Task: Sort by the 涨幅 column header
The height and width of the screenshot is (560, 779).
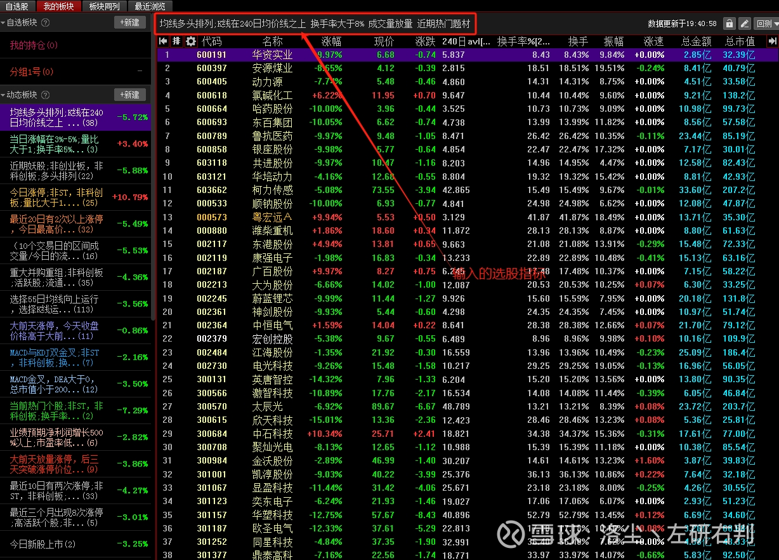Action: point(331,41)
